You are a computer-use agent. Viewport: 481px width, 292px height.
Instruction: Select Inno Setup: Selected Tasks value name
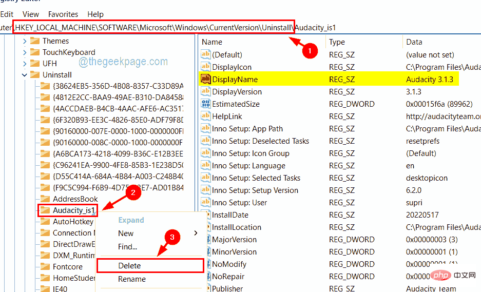[256, 178]
